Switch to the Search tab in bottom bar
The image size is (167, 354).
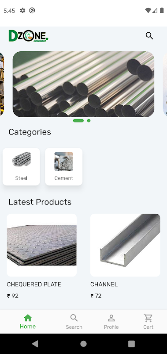(x=74, y=322)
